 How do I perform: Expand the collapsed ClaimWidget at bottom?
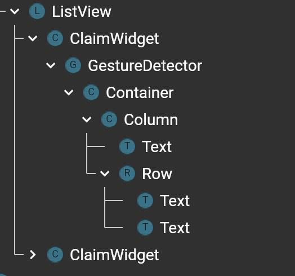pyautogui.click(x=33, y=255)
